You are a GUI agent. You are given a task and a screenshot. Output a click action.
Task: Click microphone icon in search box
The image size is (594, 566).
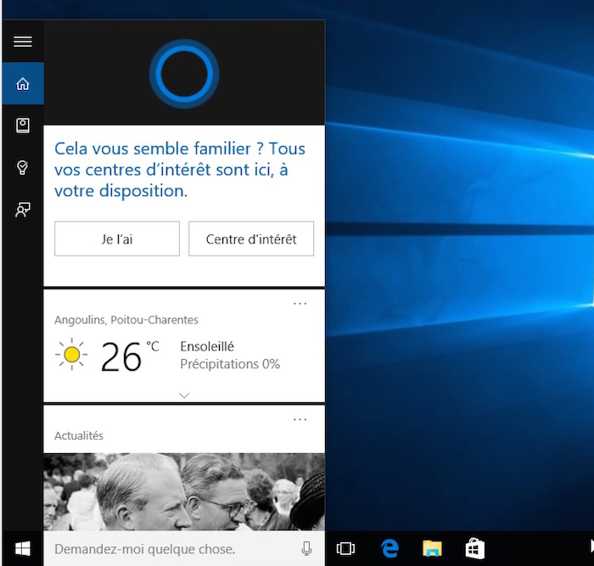(306, 549)
